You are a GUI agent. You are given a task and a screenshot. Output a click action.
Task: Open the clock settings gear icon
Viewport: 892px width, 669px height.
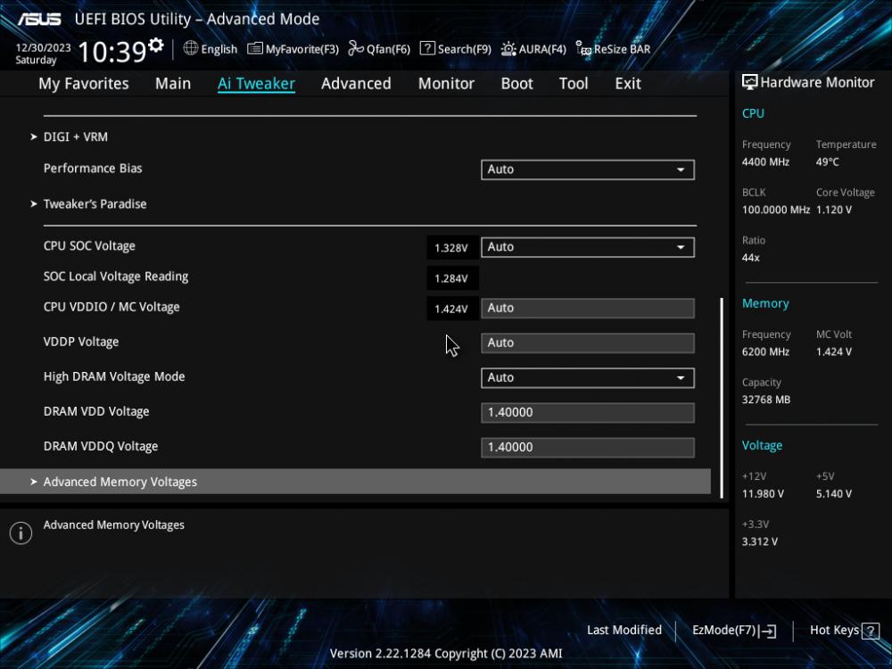coord(156,45)
